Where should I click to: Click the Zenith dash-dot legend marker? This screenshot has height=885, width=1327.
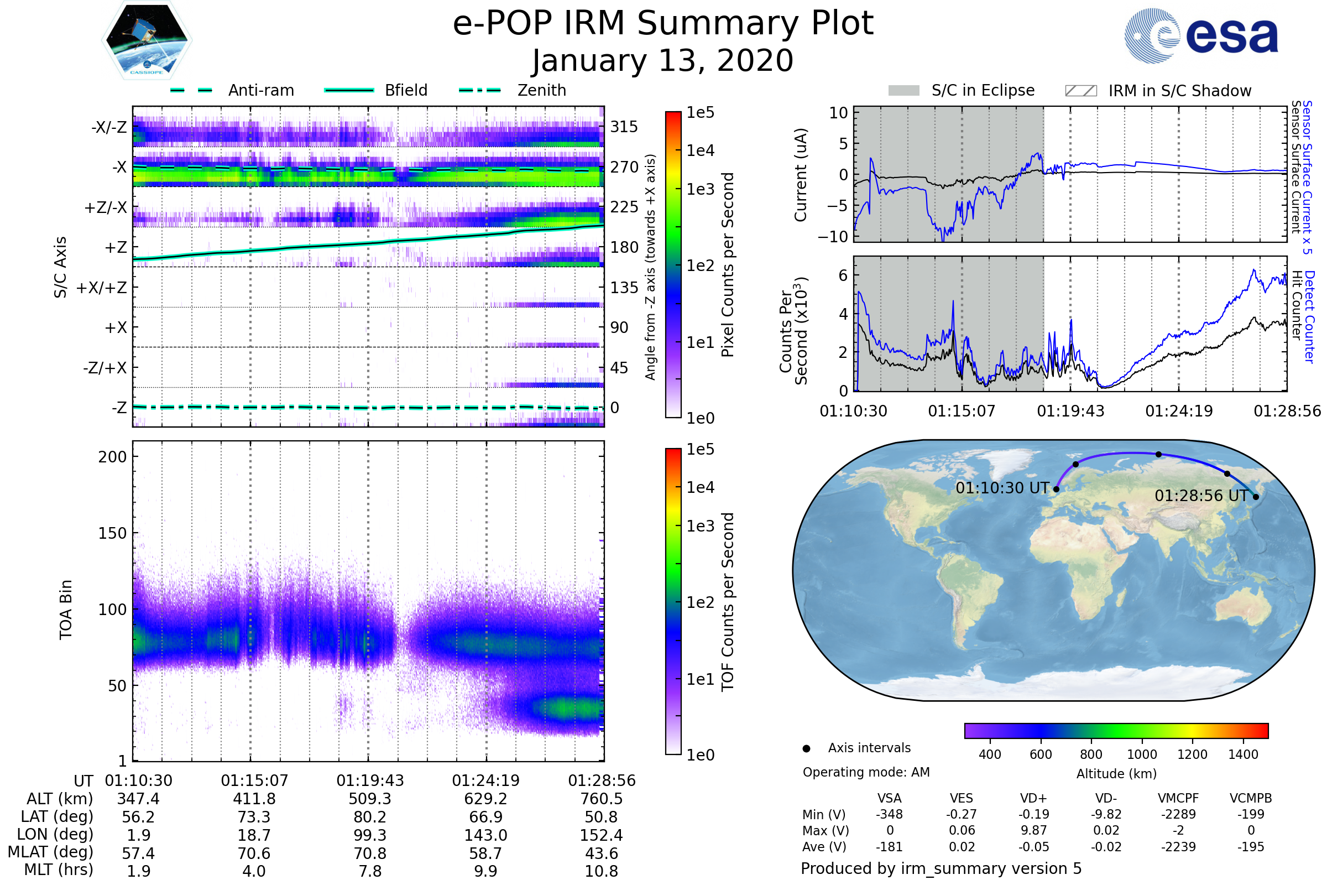click(480, 90)
